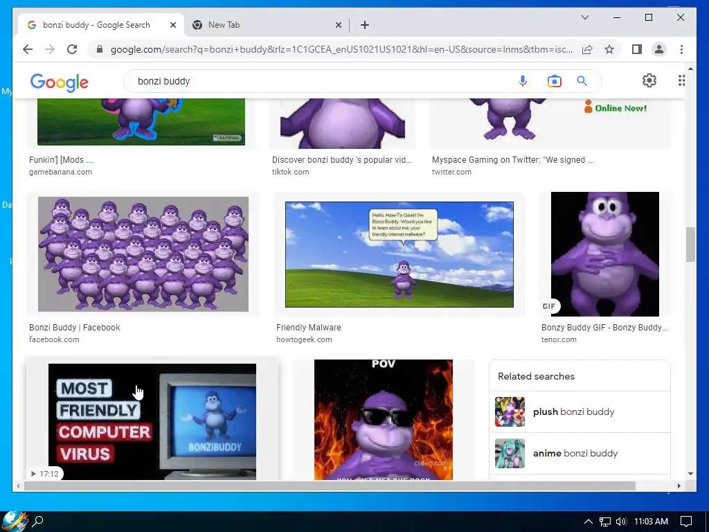Switch to the New Tab tab
709x532 pixels.
[267, 25]
